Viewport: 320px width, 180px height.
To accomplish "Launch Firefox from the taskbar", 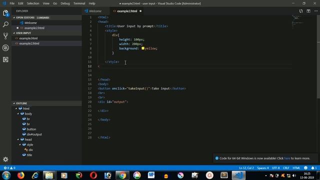I will click(x=21, y=175).
